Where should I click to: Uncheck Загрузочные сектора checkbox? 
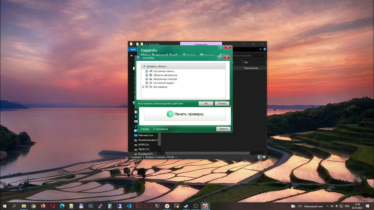[x=147, y=79]
